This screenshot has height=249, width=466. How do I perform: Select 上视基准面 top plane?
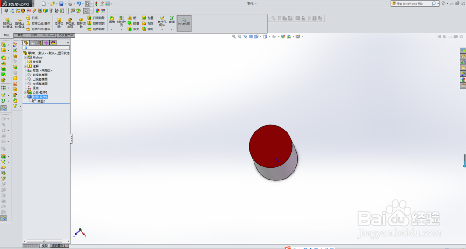point(37,79)
